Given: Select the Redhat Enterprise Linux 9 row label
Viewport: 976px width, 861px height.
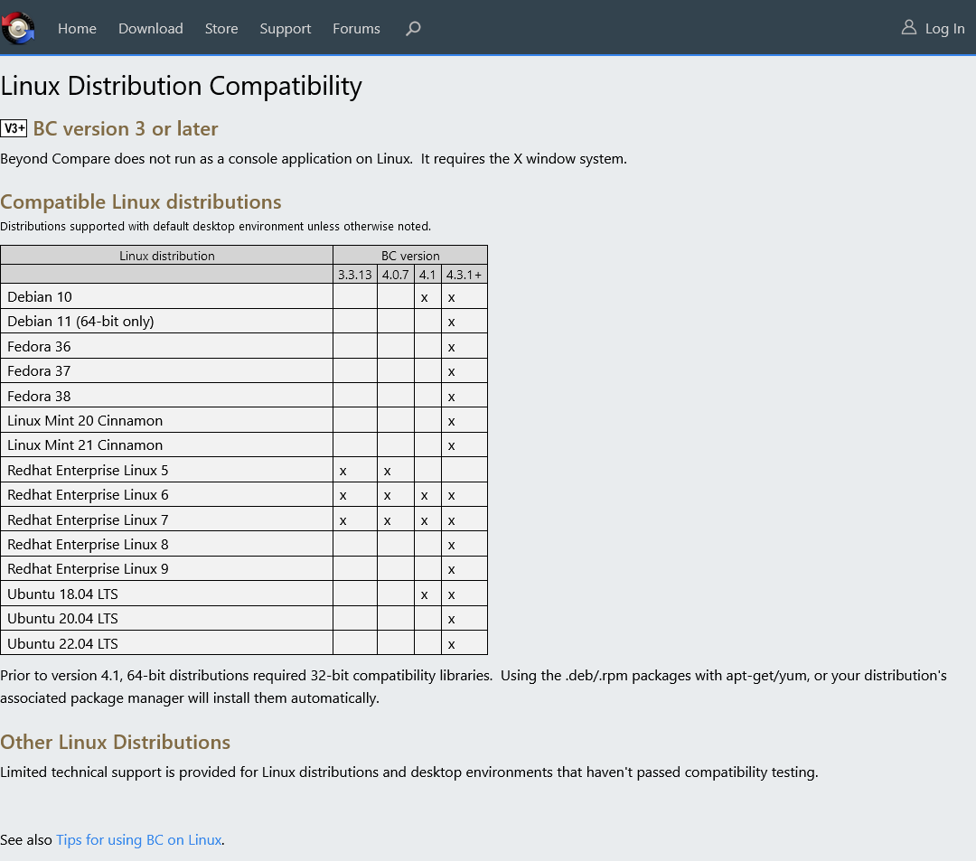Looking at the screenshot, I should click(x=88, y=569).
